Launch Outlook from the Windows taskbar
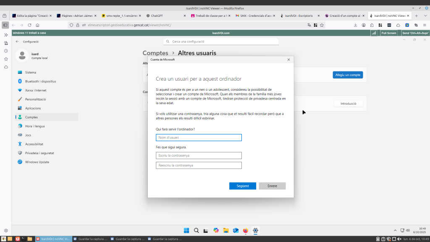 236,230
